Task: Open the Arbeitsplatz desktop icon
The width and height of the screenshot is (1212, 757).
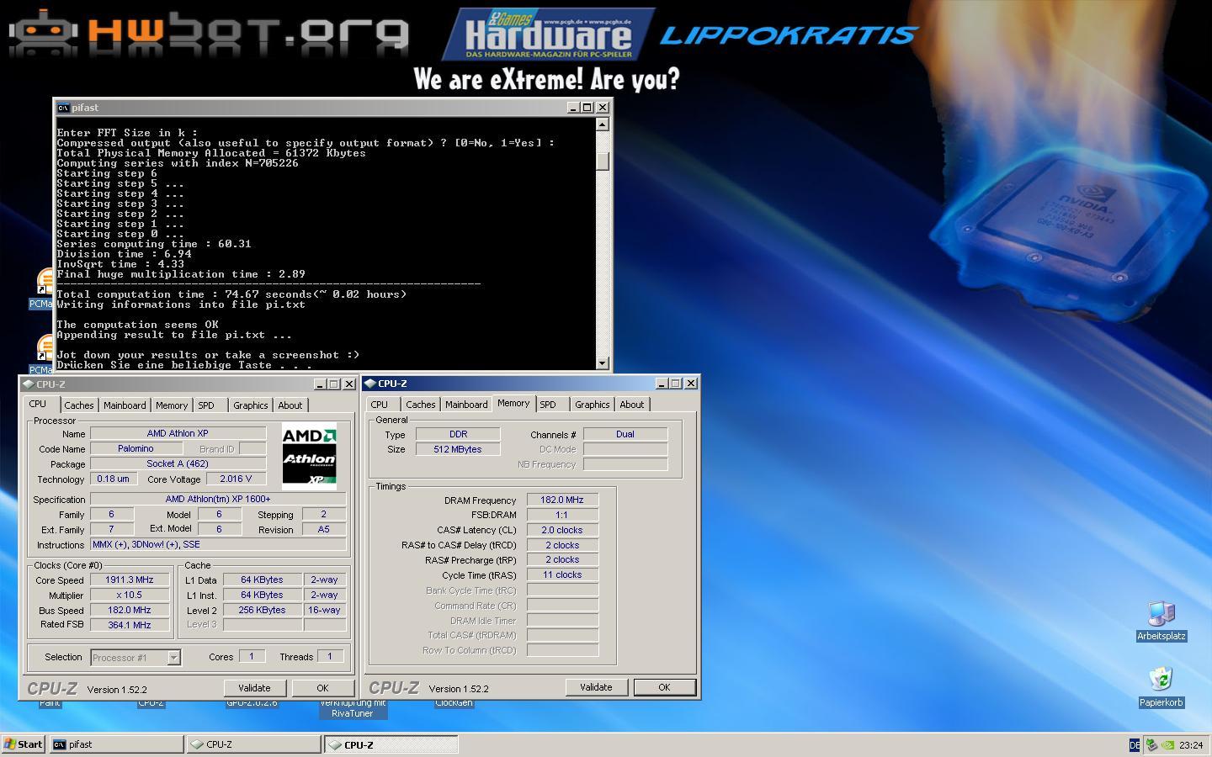Action: click(1161, 621)
